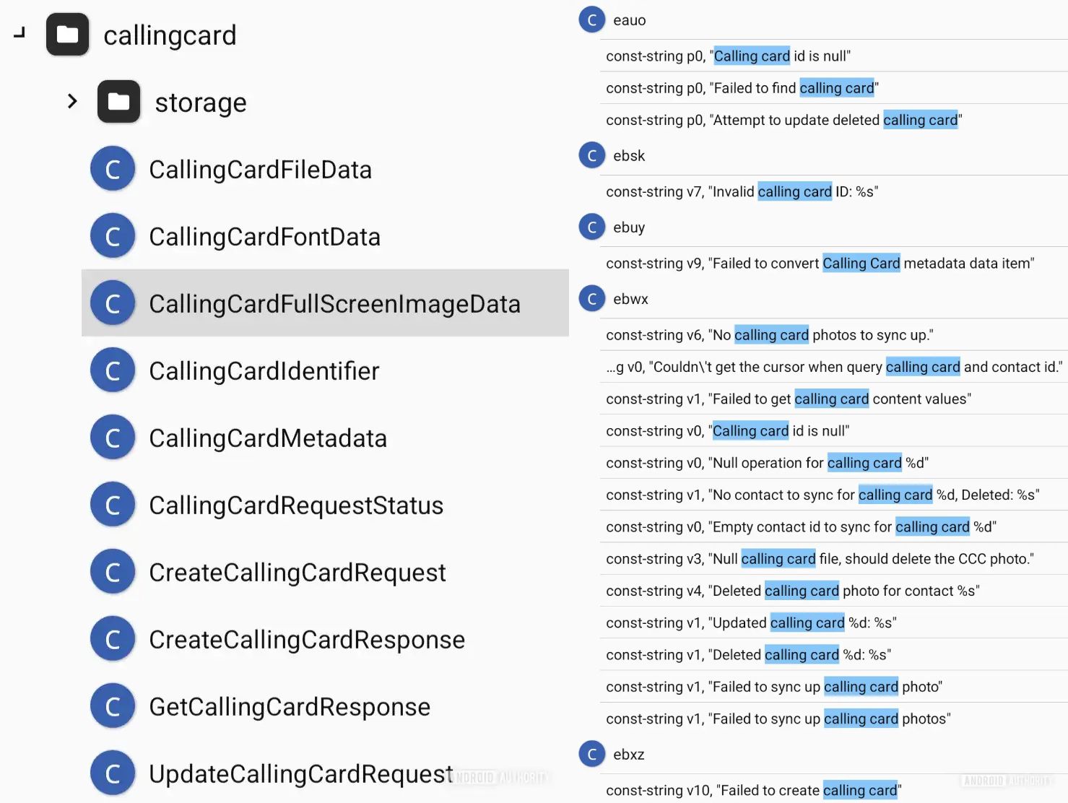
Task: Click the storage folder icon
Action: click(118, 101)
